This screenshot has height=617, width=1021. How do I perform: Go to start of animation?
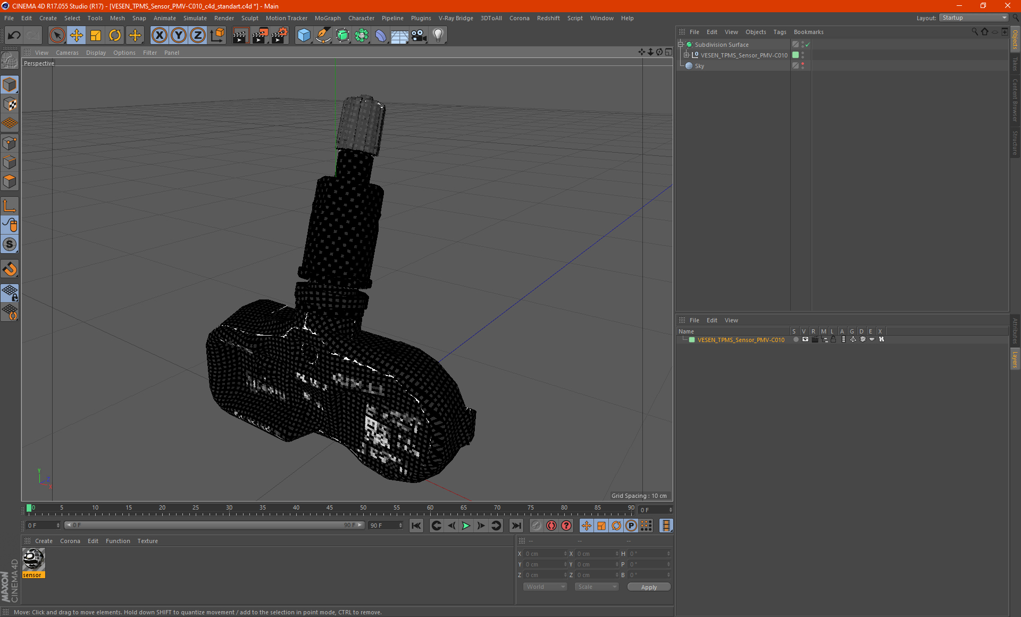[416, 526]
